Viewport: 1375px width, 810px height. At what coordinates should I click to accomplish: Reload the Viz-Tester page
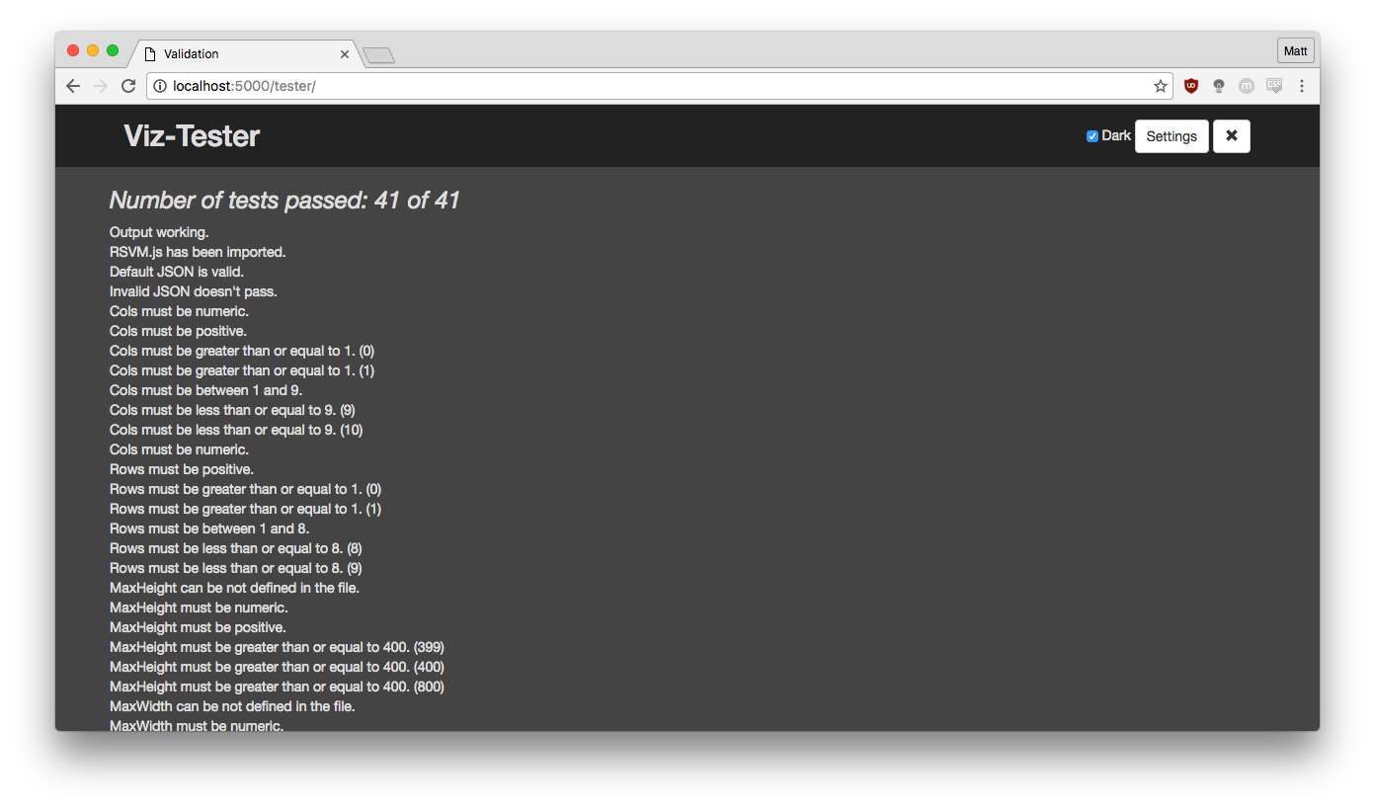tap(127, 86)
